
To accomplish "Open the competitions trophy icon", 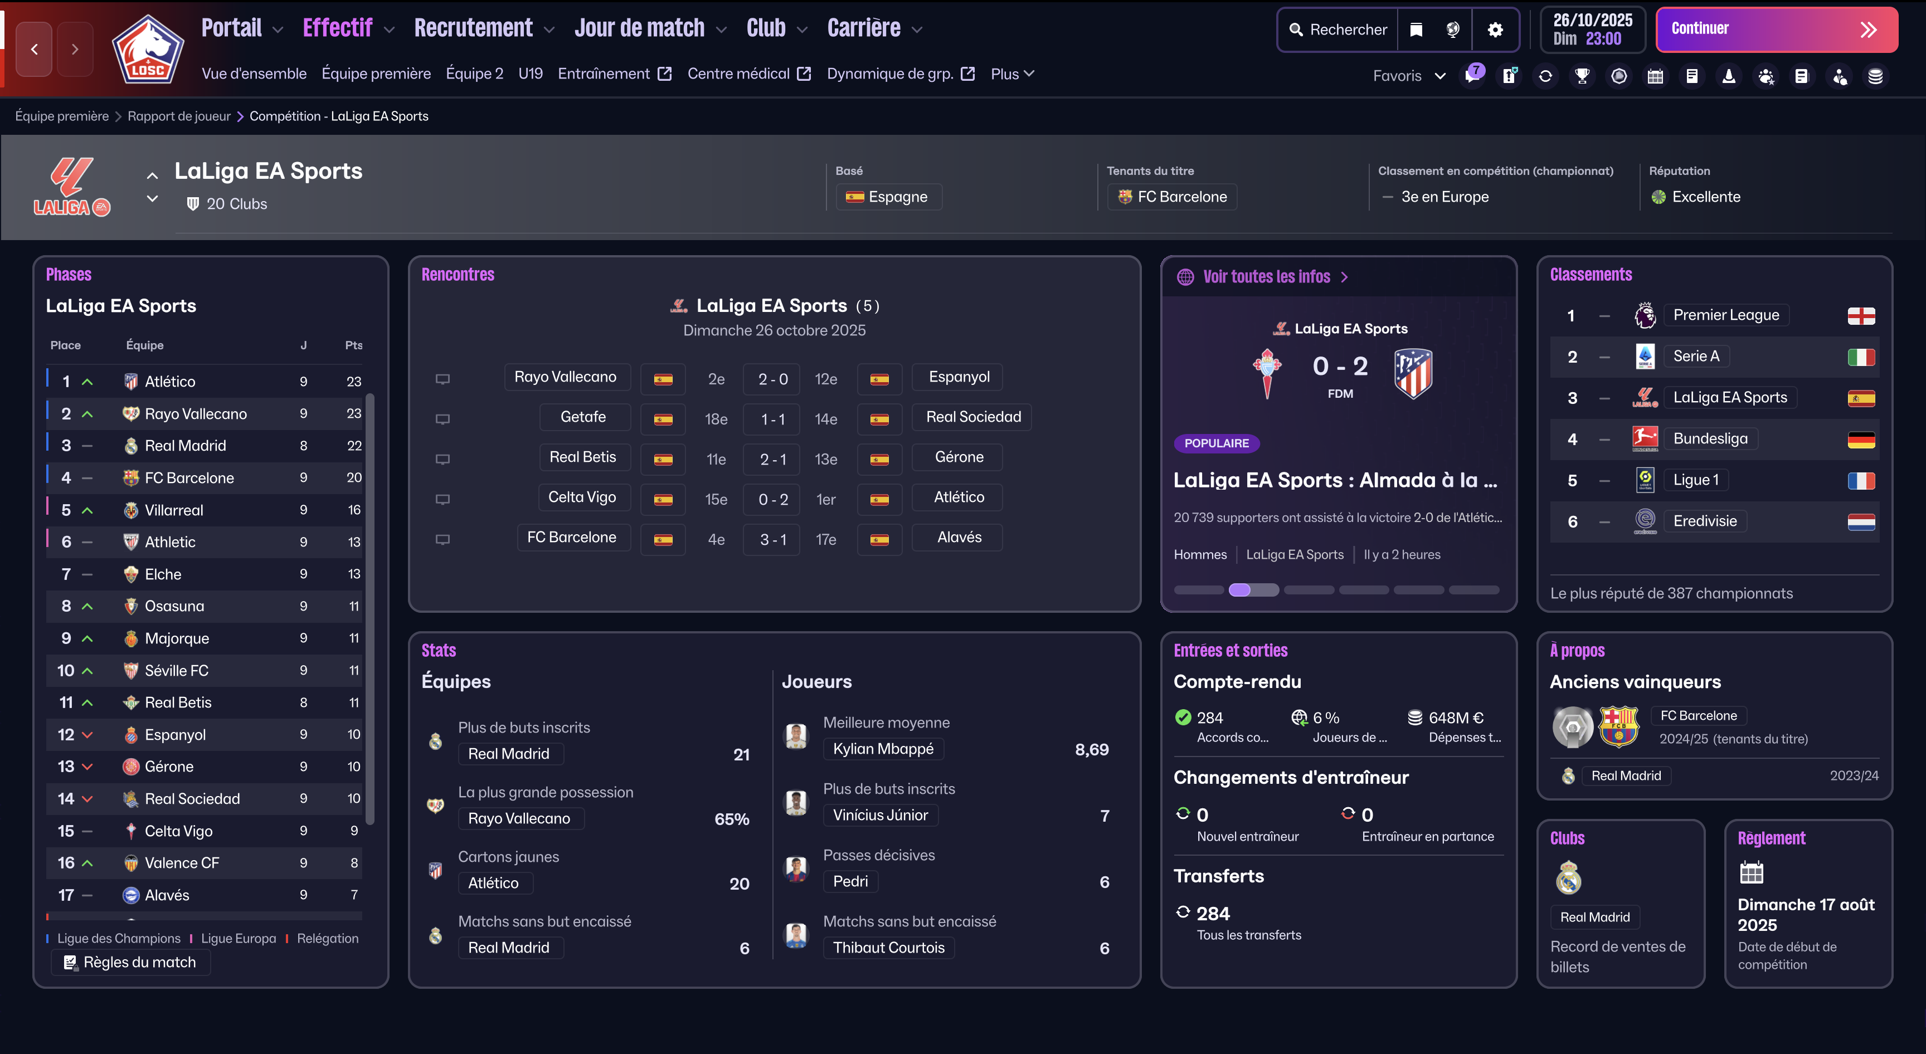I will click(1582, 76).
